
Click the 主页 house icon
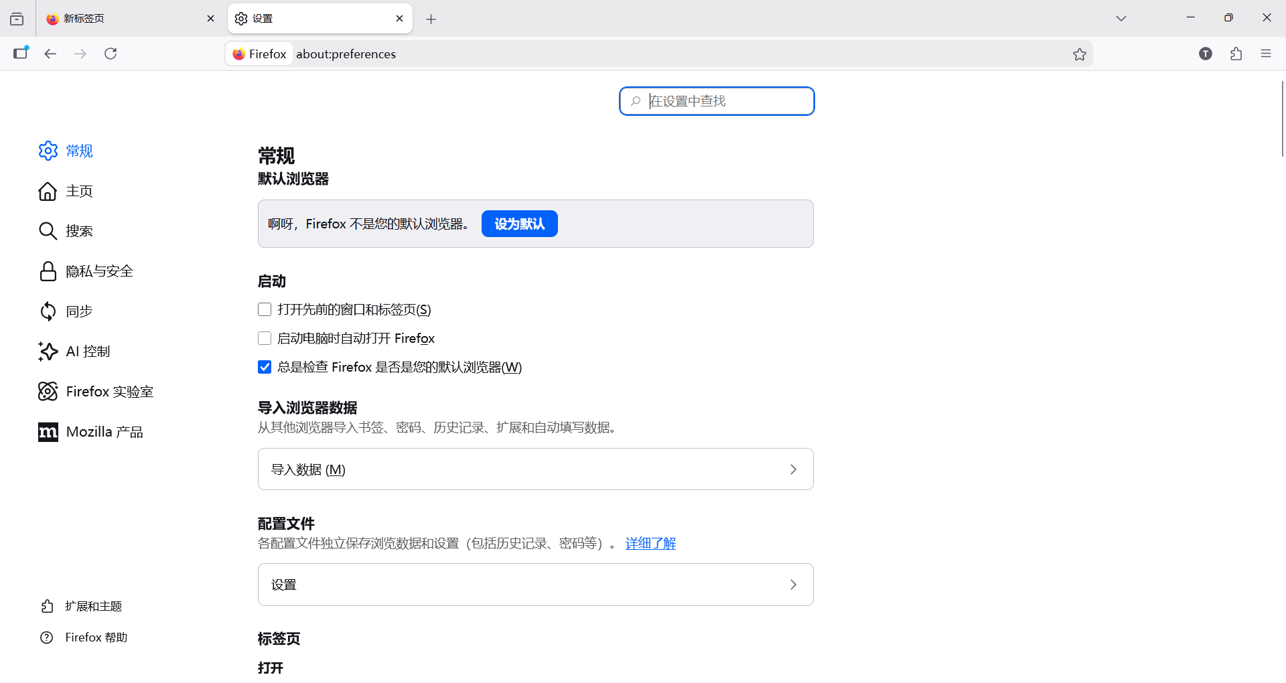point(48,191)
